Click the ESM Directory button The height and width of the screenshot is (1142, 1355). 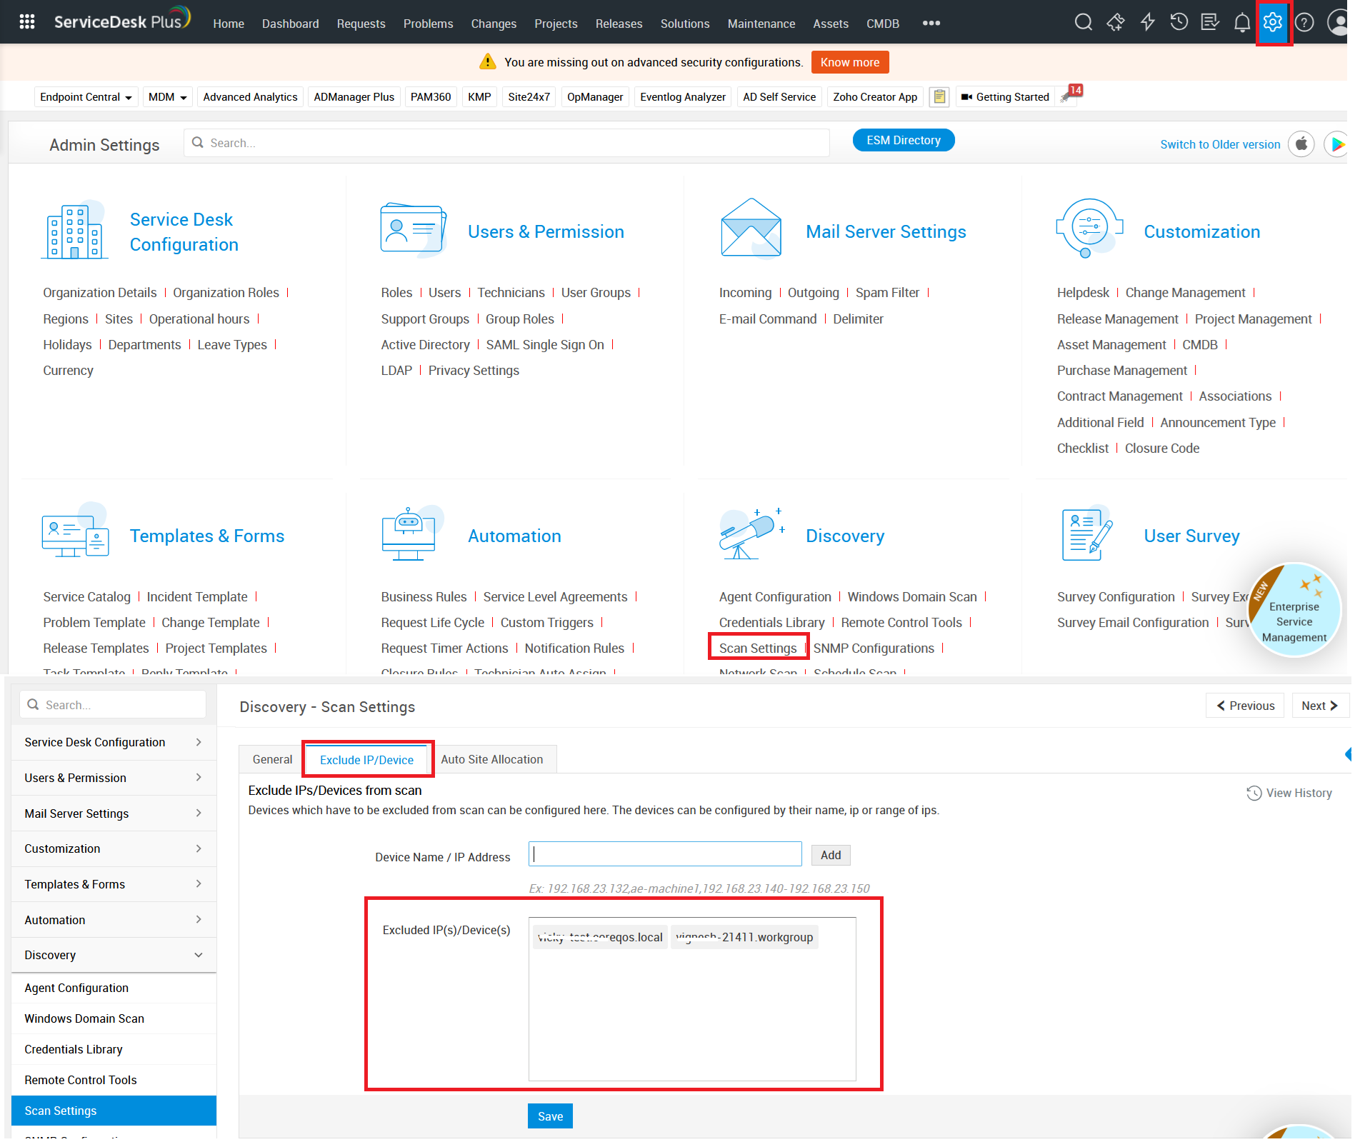coord(903,140)
